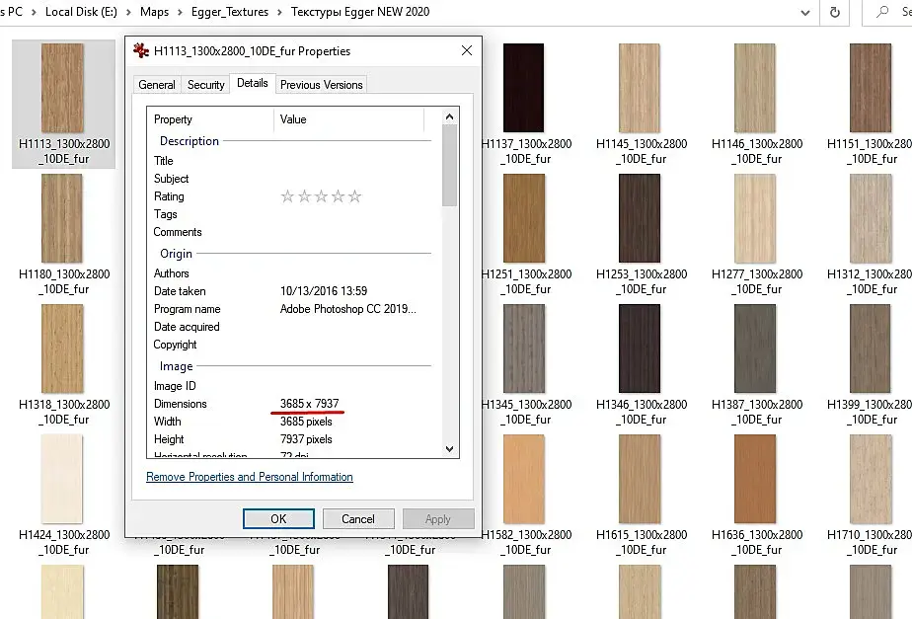
Task: Click the Dimensions value 3685 x 7937
Action: point(310,403)
